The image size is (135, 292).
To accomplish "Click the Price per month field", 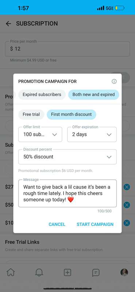I will coord(67,49).
